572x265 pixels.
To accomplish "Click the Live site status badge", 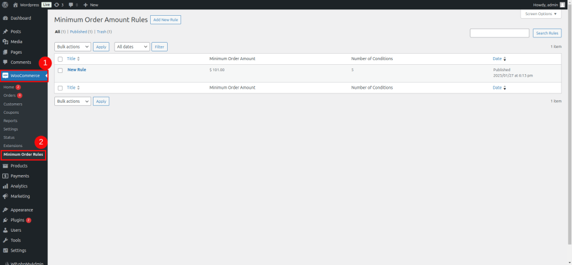I will (x=46, y=5).
